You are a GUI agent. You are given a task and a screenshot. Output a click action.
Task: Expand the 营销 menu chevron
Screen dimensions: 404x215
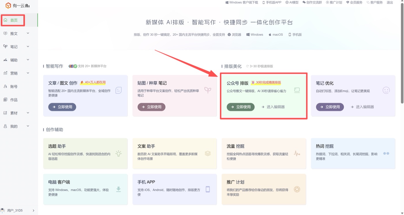tap(28, 73)
